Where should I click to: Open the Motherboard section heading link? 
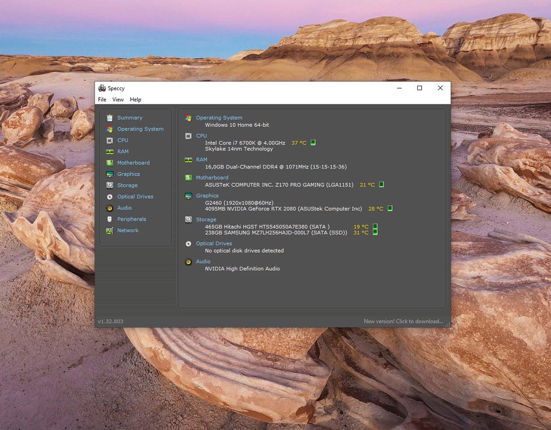(x=212, y=178)
